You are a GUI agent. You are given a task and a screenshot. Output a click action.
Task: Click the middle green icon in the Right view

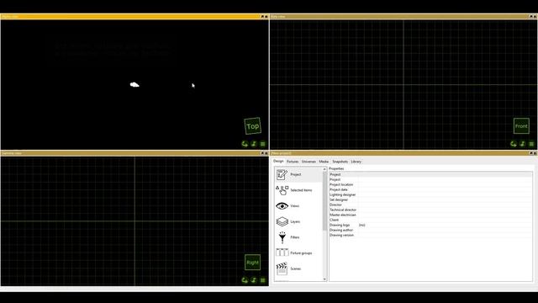[x=254, y=280]
